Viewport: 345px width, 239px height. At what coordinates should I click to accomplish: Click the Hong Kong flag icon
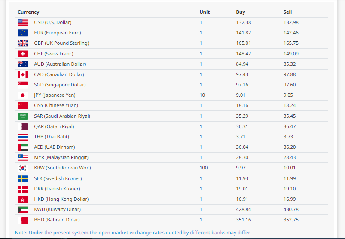point(23,199)
